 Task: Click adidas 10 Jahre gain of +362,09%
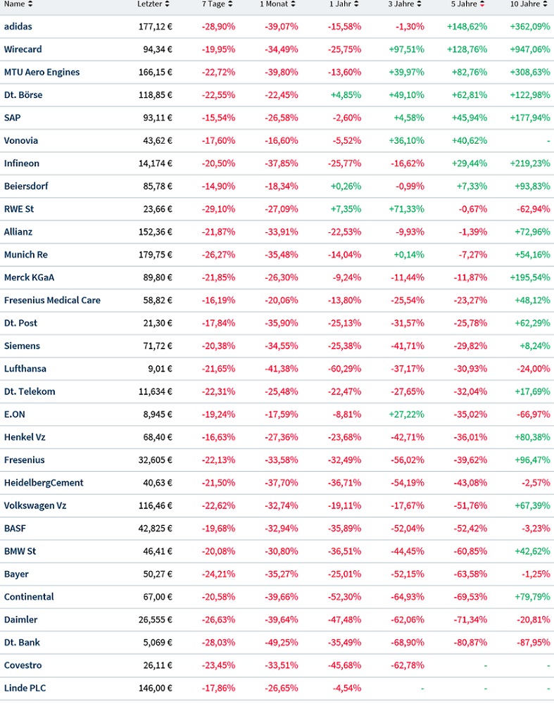coord(529,26)
